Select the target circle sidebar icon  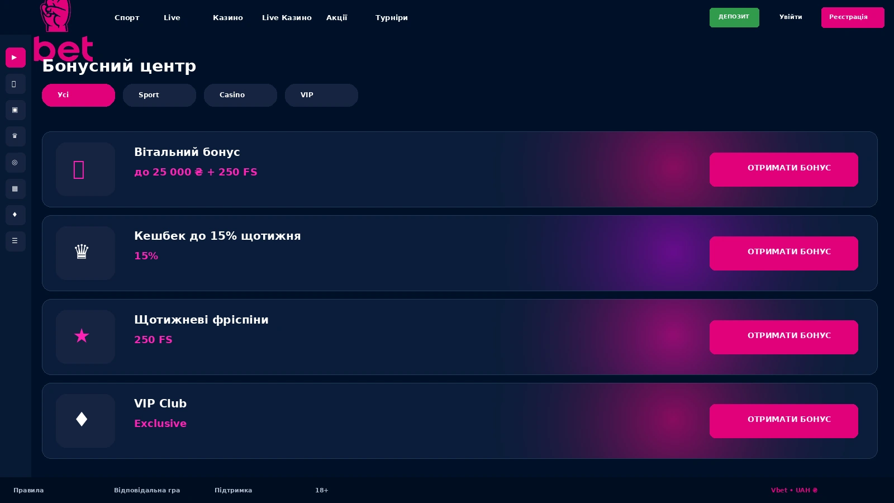tap(16, 163)
